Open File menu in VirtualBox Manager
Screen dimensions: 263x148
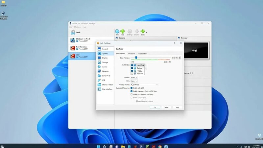[71, 27]
